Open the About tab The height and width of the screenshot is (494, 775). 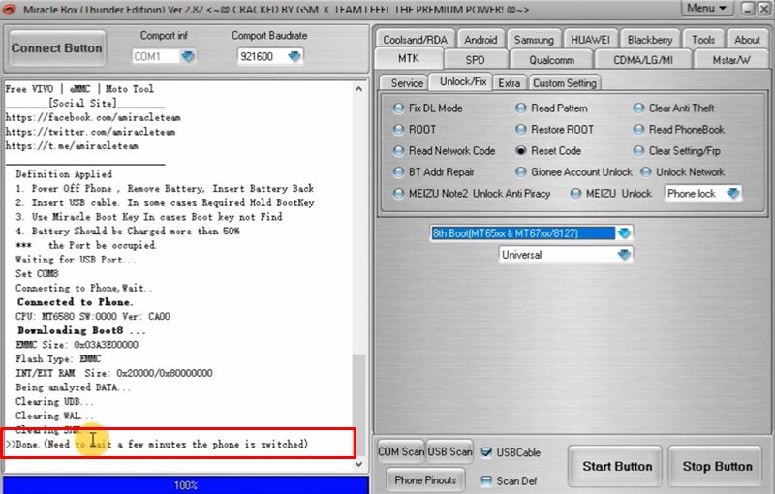(747, 40)
